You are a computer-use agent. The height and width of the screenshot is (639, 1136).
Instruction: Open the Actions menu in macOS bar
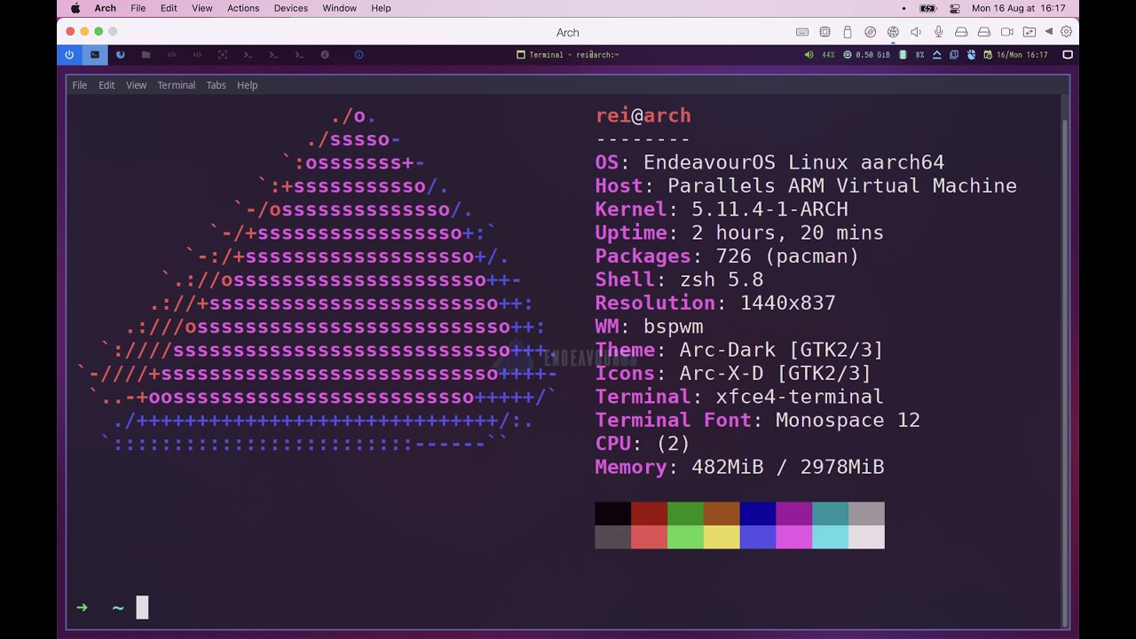[243, 8]
